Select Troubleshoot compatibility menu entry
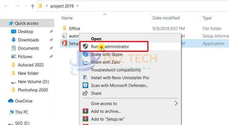229x125 pixels. coord(116,70)
